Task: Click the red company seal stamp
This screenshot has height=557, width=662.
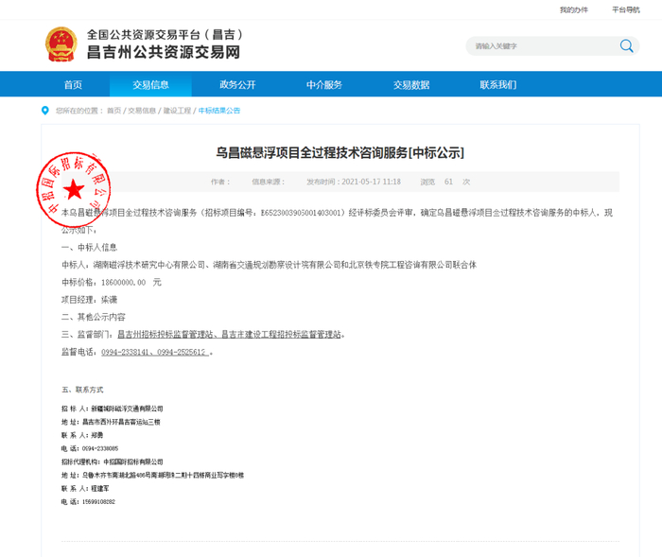Action: 74,190
